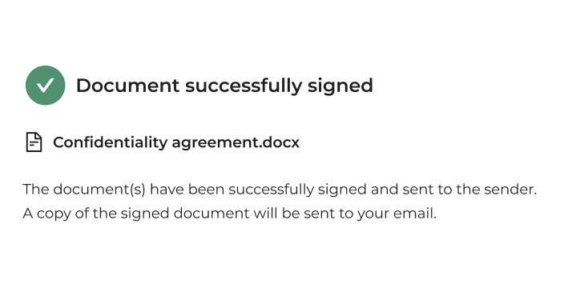Click "document(s)" in the first message line
The width and height of the screenshot is (564, 288).
99,190
